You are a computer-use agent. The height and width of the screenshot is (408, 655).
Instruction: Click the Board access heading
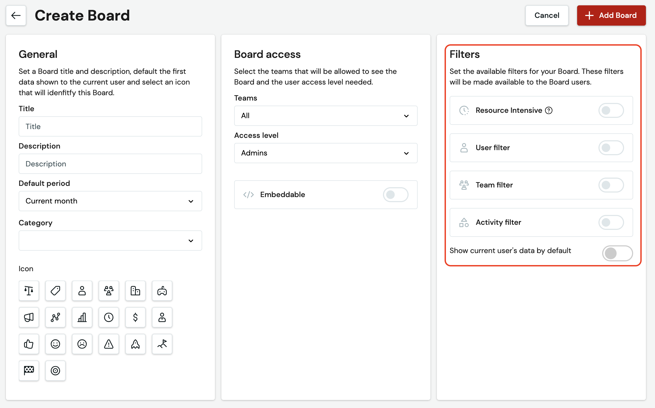(267, 54)
